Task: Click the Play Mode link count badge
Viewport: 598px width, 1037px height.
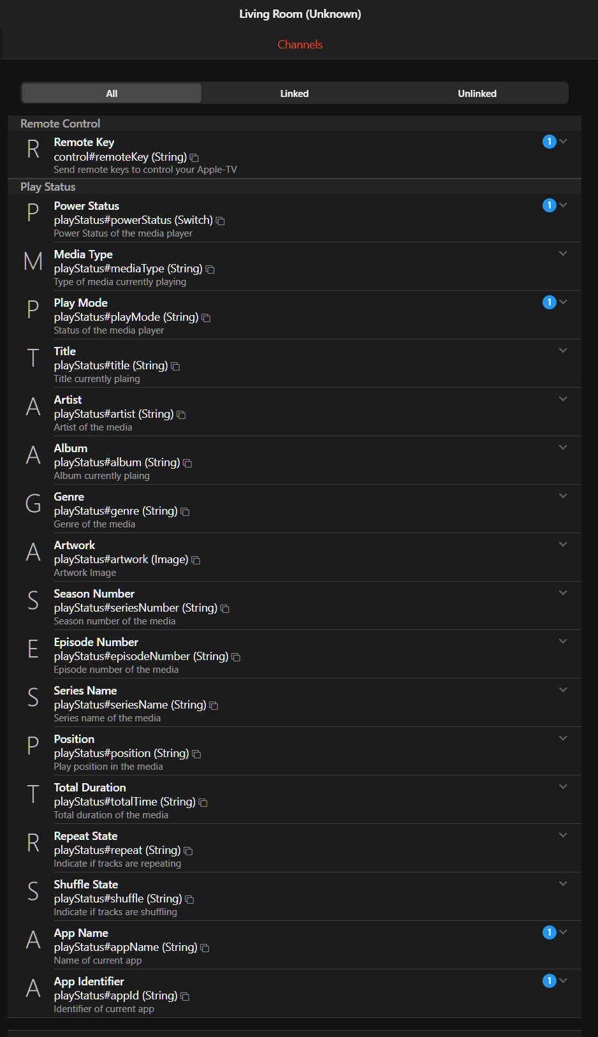Action: tap(550, 302)
